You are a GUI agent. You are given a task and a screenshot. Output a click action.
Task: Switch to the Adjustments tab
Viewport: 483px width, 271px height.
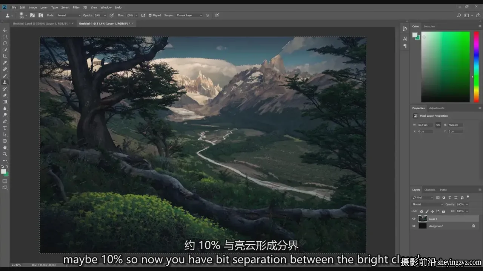(x=437, y=108)
